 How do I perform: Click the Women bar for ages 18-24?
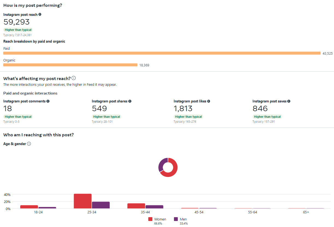pyautogui.click(x=29, y=207)
